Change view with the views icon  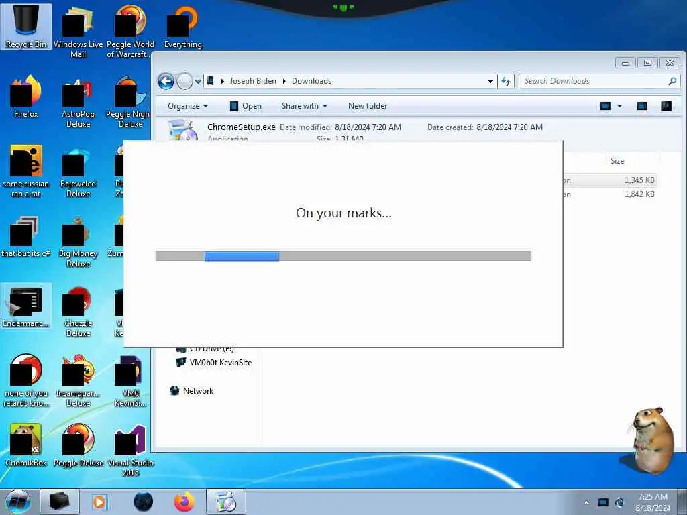point(605,105)
